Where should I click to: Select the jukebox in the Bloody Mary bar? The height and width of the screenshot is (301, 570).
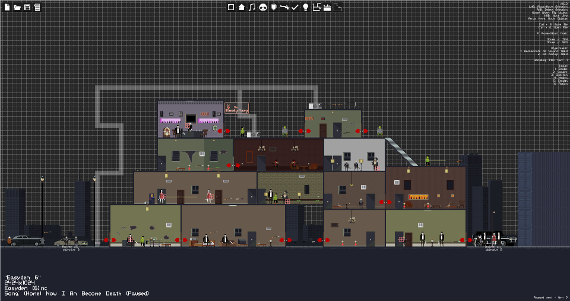coord(166,132)
